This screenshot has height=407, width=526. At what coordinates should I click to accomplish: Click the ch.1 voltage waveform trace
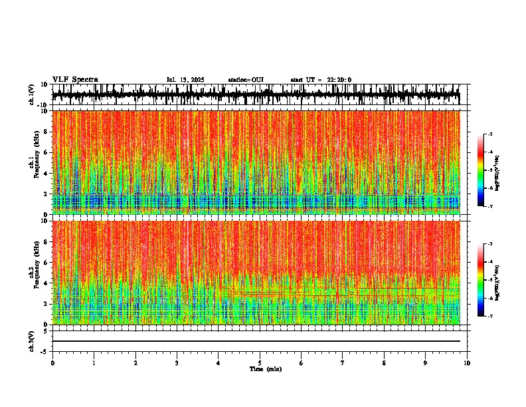click(256, 94)
